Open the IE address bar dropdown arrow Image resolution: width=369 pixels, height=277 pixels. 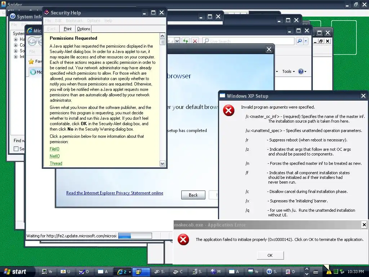click(x=177, y=41)
